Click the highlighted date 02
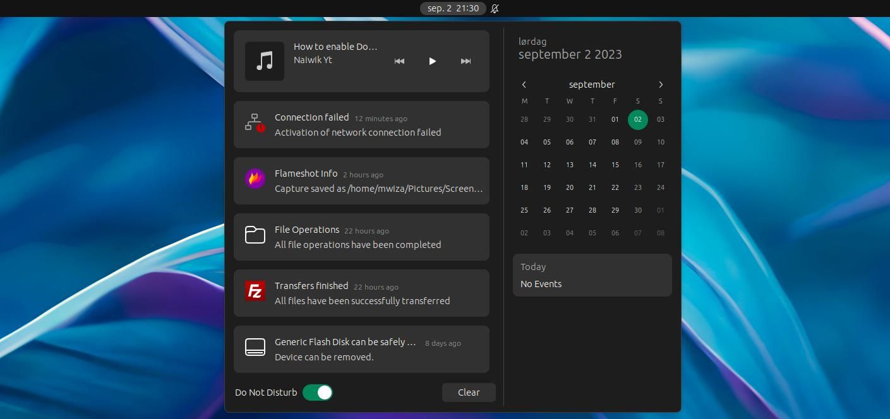Image resolution: width=890 pixels, height=419 pixels. pos(637,119)
